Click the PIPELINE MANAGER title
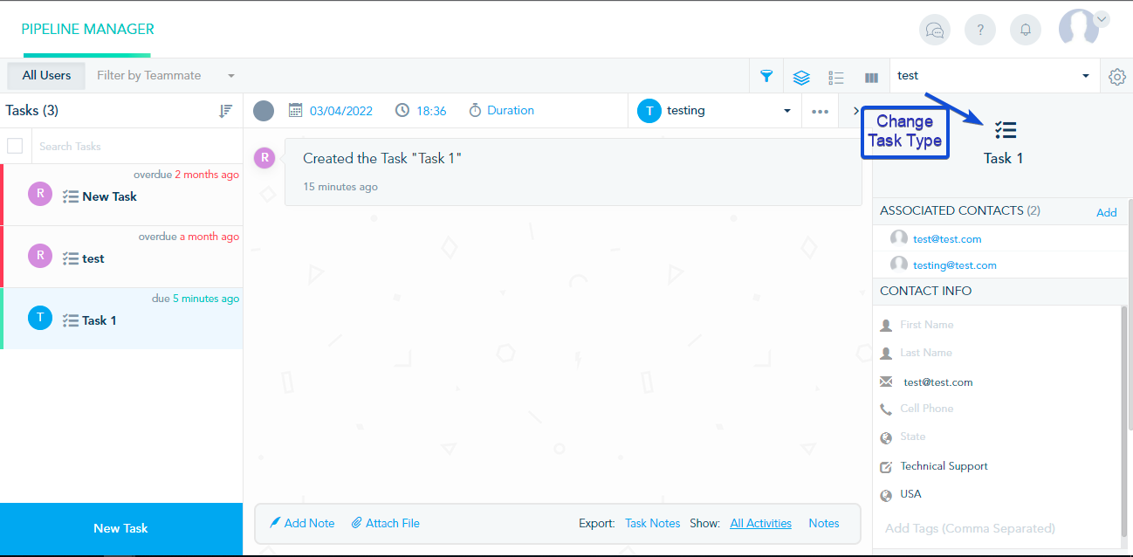Viewport: 1133px width, 557px height. [x=87, y=29]
